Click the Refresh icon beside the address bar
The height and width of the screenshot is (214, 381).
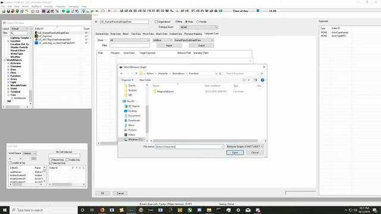point(220,74)
